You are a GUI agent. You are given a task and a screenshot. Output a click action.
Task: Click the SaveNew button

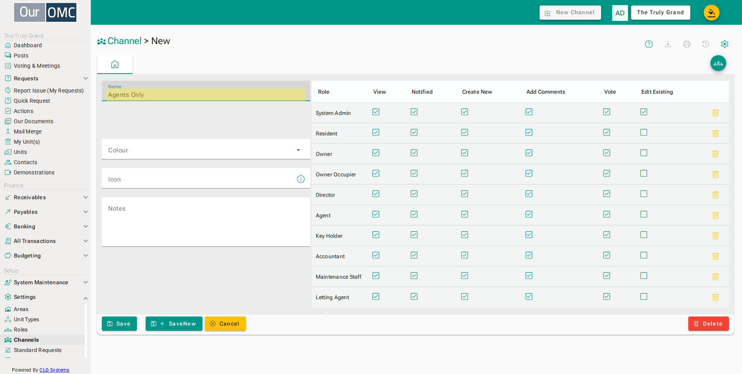click(x=174, y=324)
